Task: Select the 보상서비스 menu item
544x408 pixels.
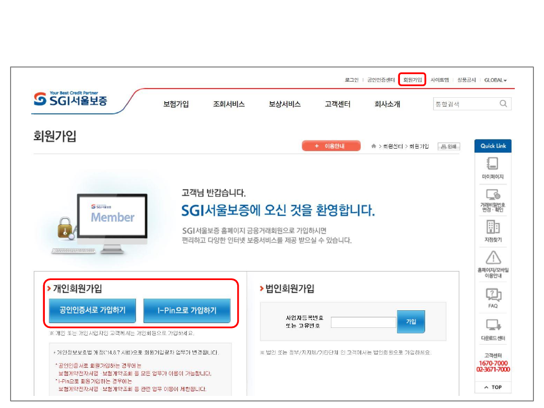Action: [285, 104]
